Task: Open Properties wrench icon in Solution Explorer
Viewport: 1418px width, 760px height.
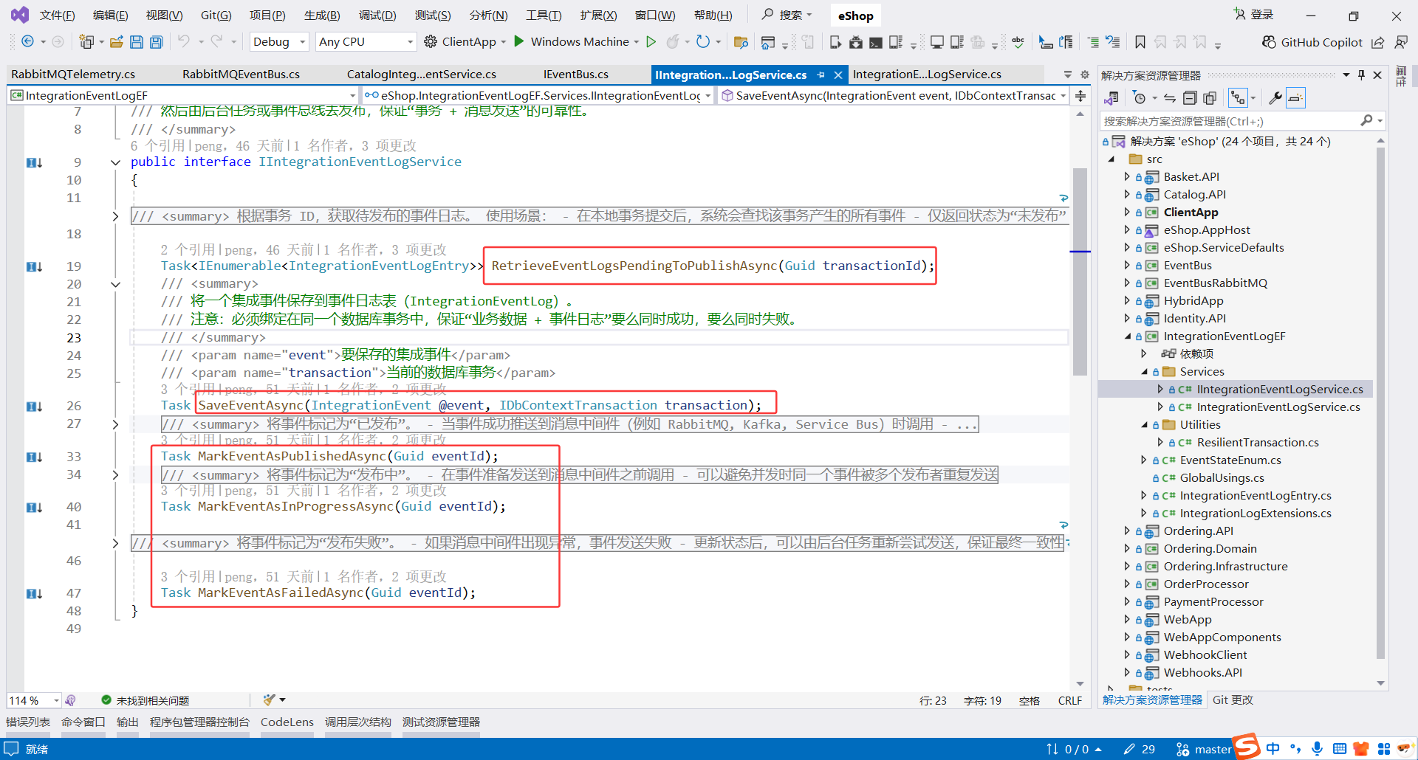Action: point(1275,98)
